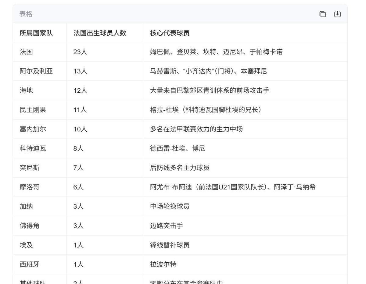This screenshot has width=366, height=284.
Task: Select the 3人 cell in 加纳 row
Action: [105, 207]
